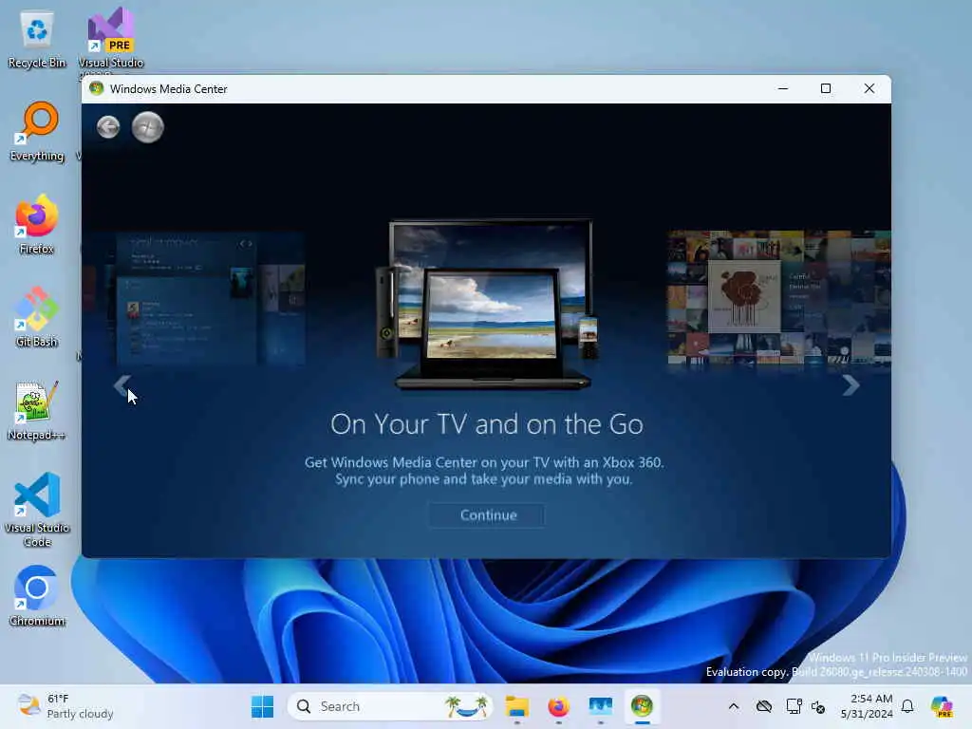Click the Windows Media Center title bar icon
This screenshot has height=729, width=972.
point(96,88)
